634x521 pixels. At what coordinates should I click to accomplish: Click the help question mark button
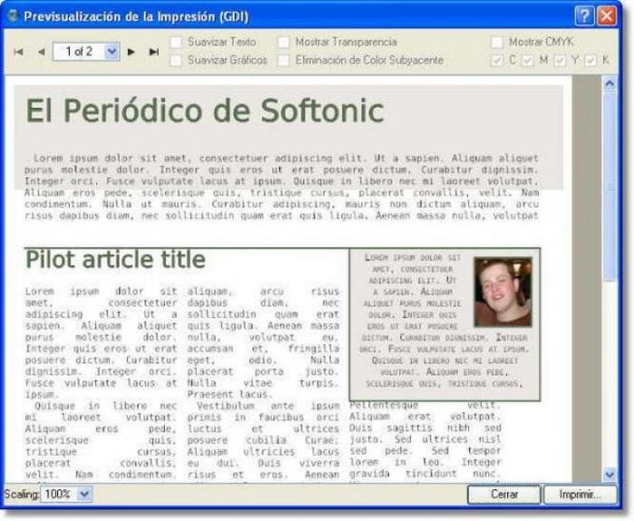click(x=585, y=16)
